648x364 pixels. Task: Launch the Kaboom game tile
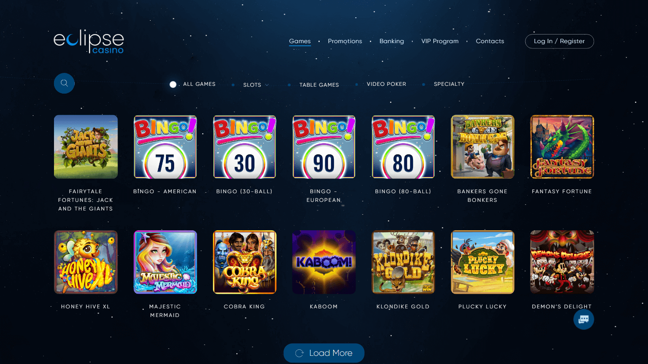[x=324, y=262]
